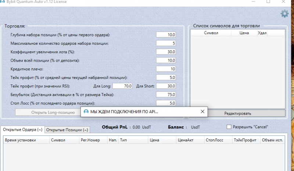Close the API connection waiting popup
294x171 pixels.
coord(202,112)
